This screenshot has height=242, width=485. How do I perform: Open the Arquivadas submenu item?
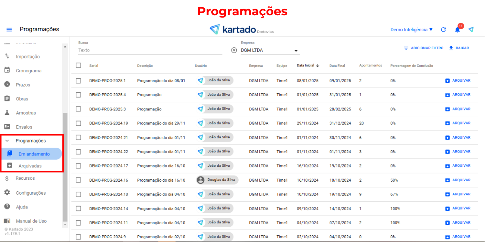click(30, 166)
